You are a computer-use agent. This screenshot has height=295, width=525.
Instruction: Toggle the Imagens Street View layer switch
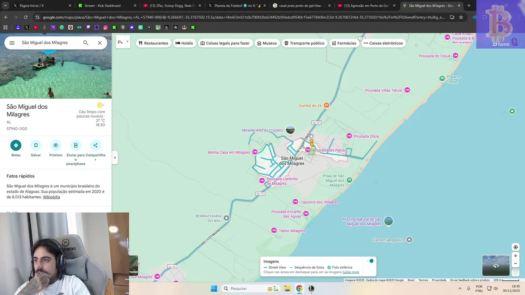(x=370, y=261)
